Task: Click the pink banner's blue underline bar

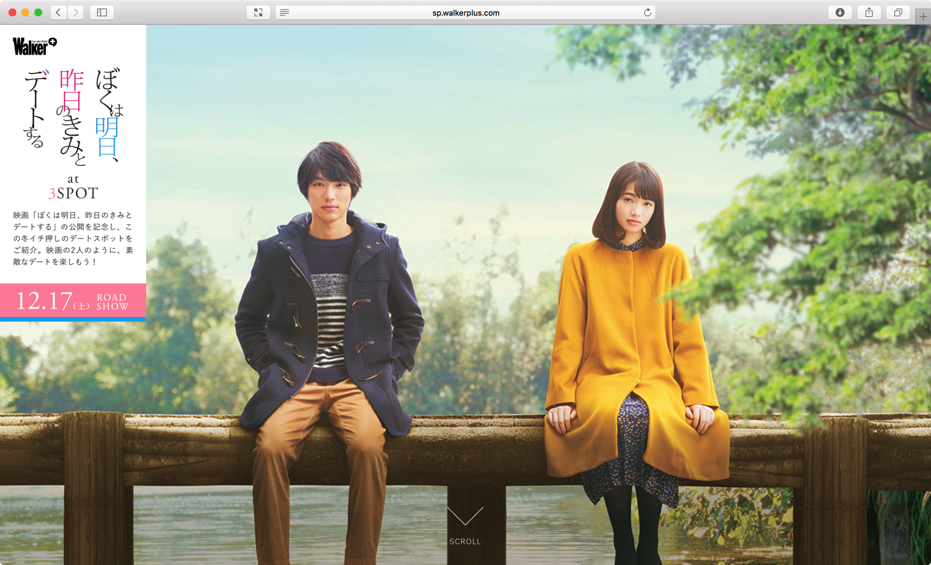Action: pyautogui.click(x=73, y=319)
